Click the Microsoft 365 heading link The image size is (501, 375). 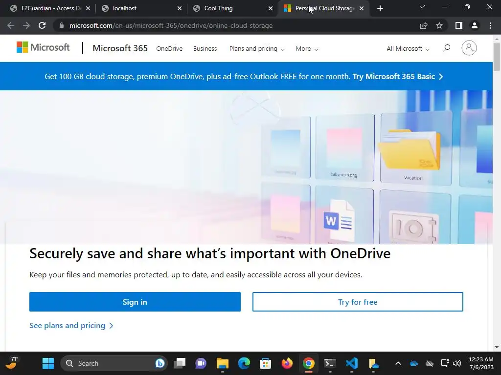pos(120,48)
